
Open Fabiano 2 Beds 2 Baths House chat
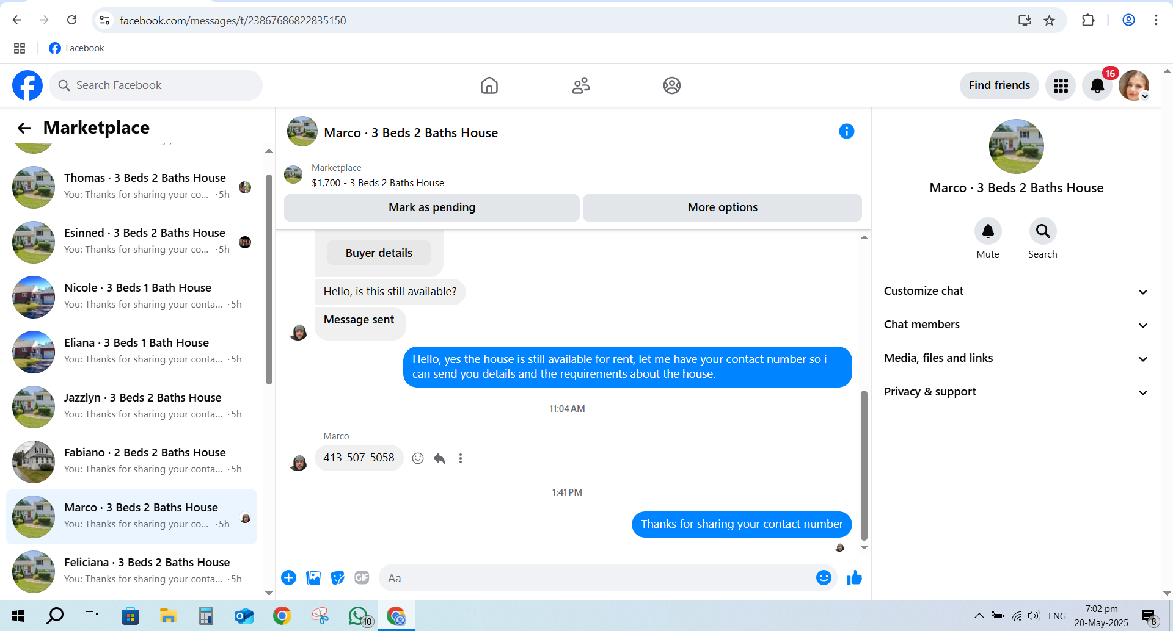[131, 461]
